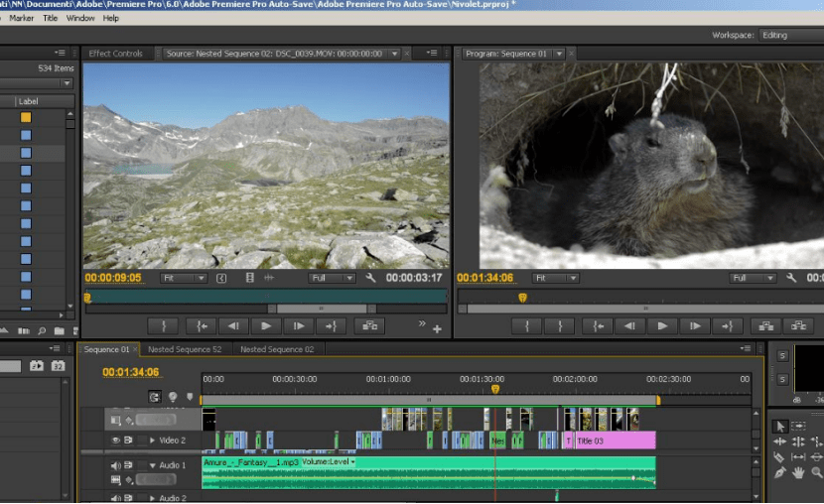Expand the Video 2 track
This screenshot has width=824, height=504.
click(152, 440)
